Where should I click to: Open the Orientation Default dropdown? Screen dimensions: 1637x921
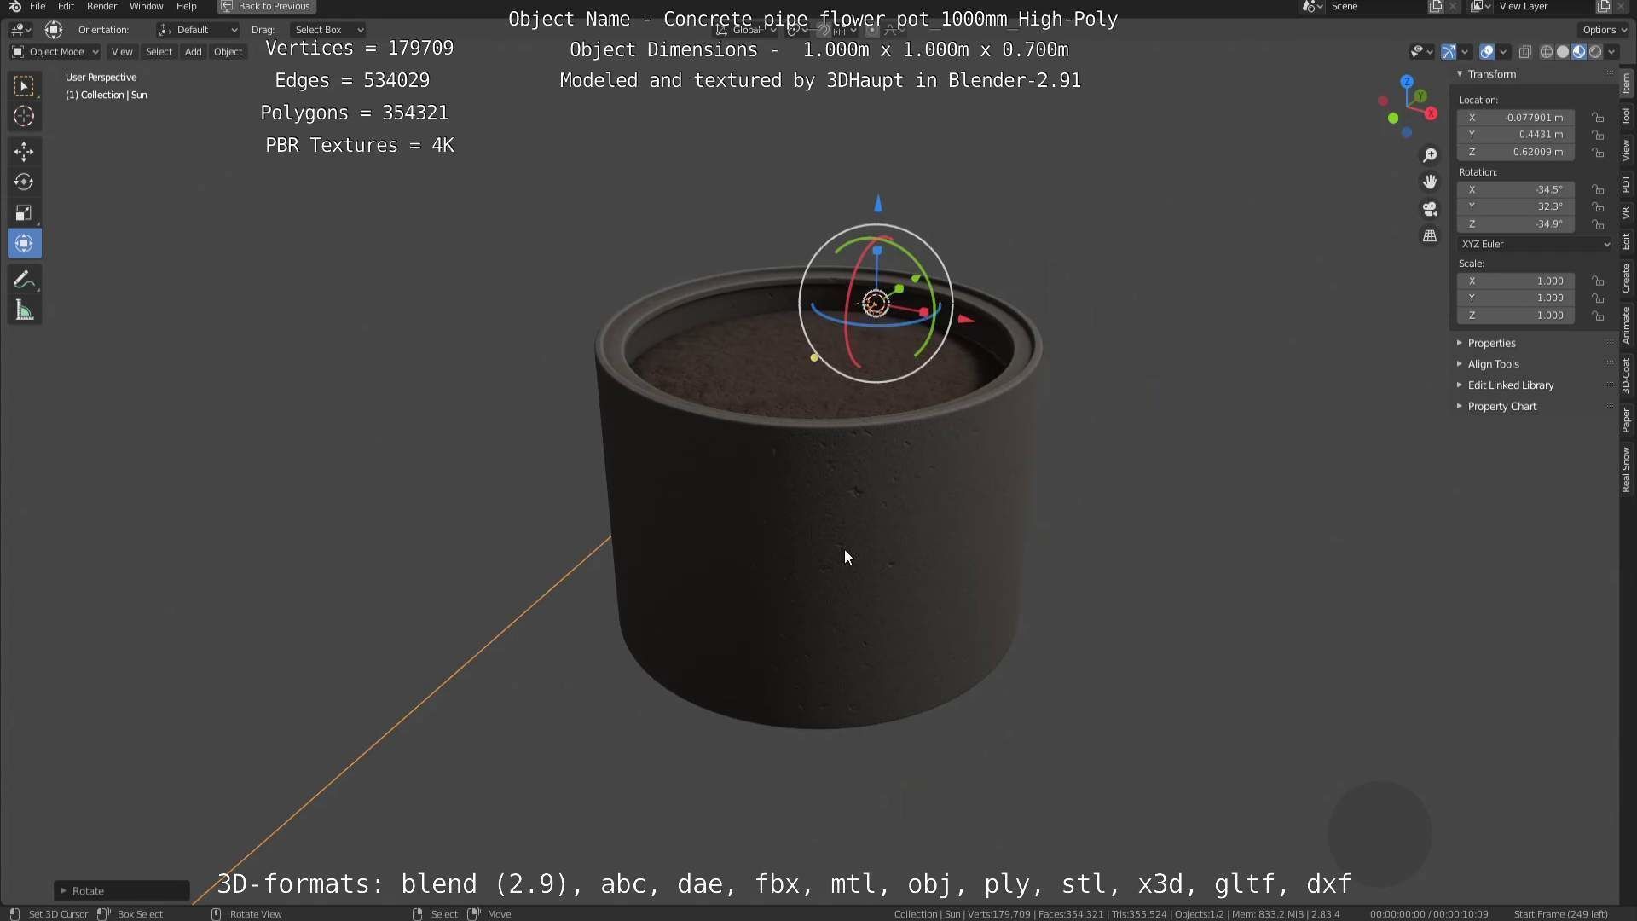(198, 30)
